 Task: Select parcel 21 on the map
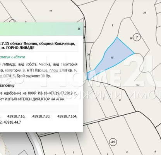(145, 13)
